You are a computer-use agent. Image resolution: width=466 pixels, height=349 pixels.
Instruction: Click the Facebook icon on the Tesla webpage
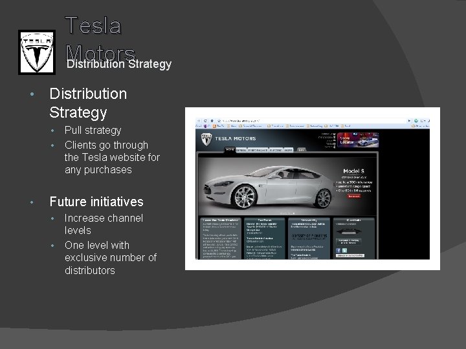(338, 251)
